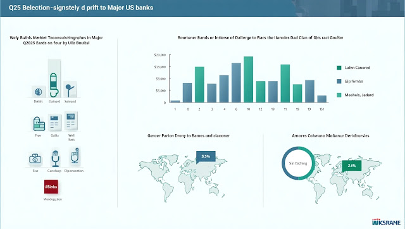405x229 pixels.
Task: Click the cash banknote icon labeled Exe
Action: 35,159
